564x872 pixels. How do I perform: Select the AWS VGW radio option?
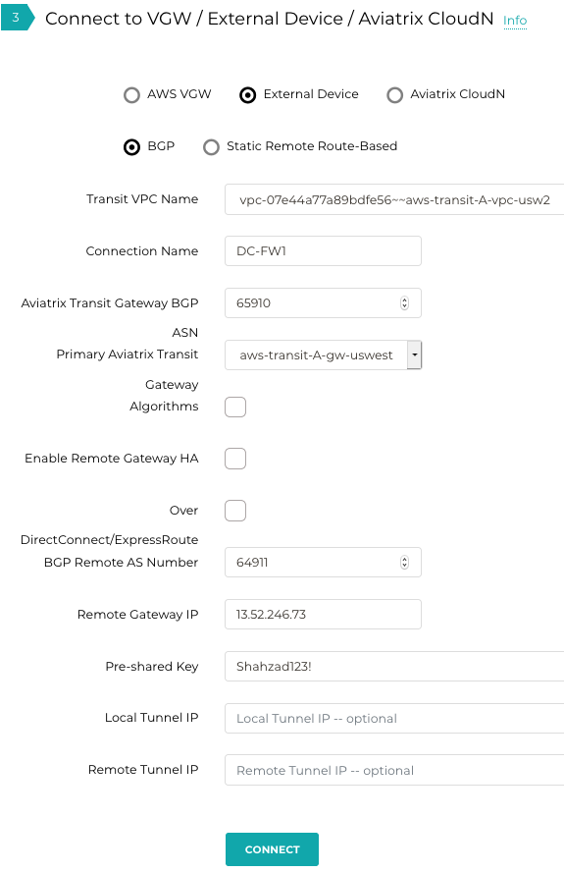click(x=131, y=95)
